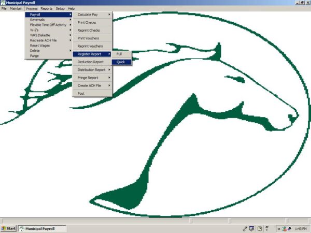The height and width of the screenshot is (233, 311).
Task: Choose Post at the bottom of Payroll menu
Action: 81,94
